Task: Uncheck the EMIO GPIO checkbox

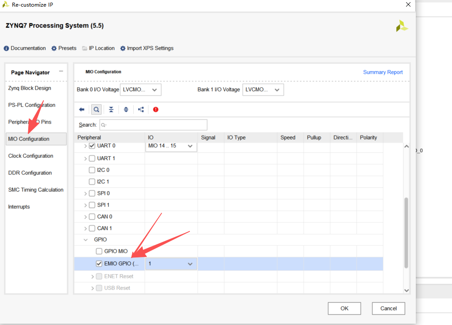Action: coord(99,264)
